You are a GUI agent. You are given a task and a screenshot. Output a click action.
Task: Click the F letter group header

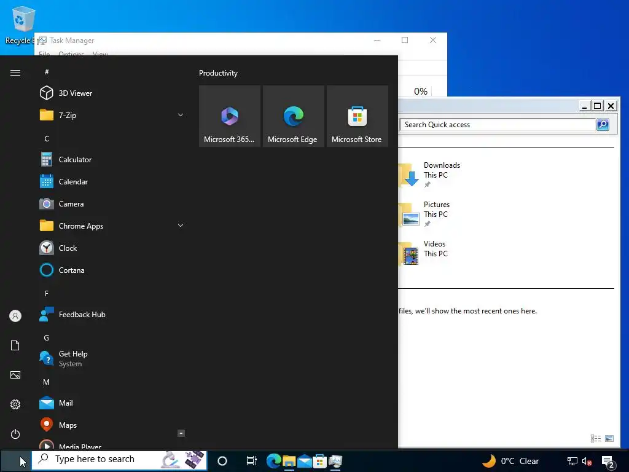(47, 293)
